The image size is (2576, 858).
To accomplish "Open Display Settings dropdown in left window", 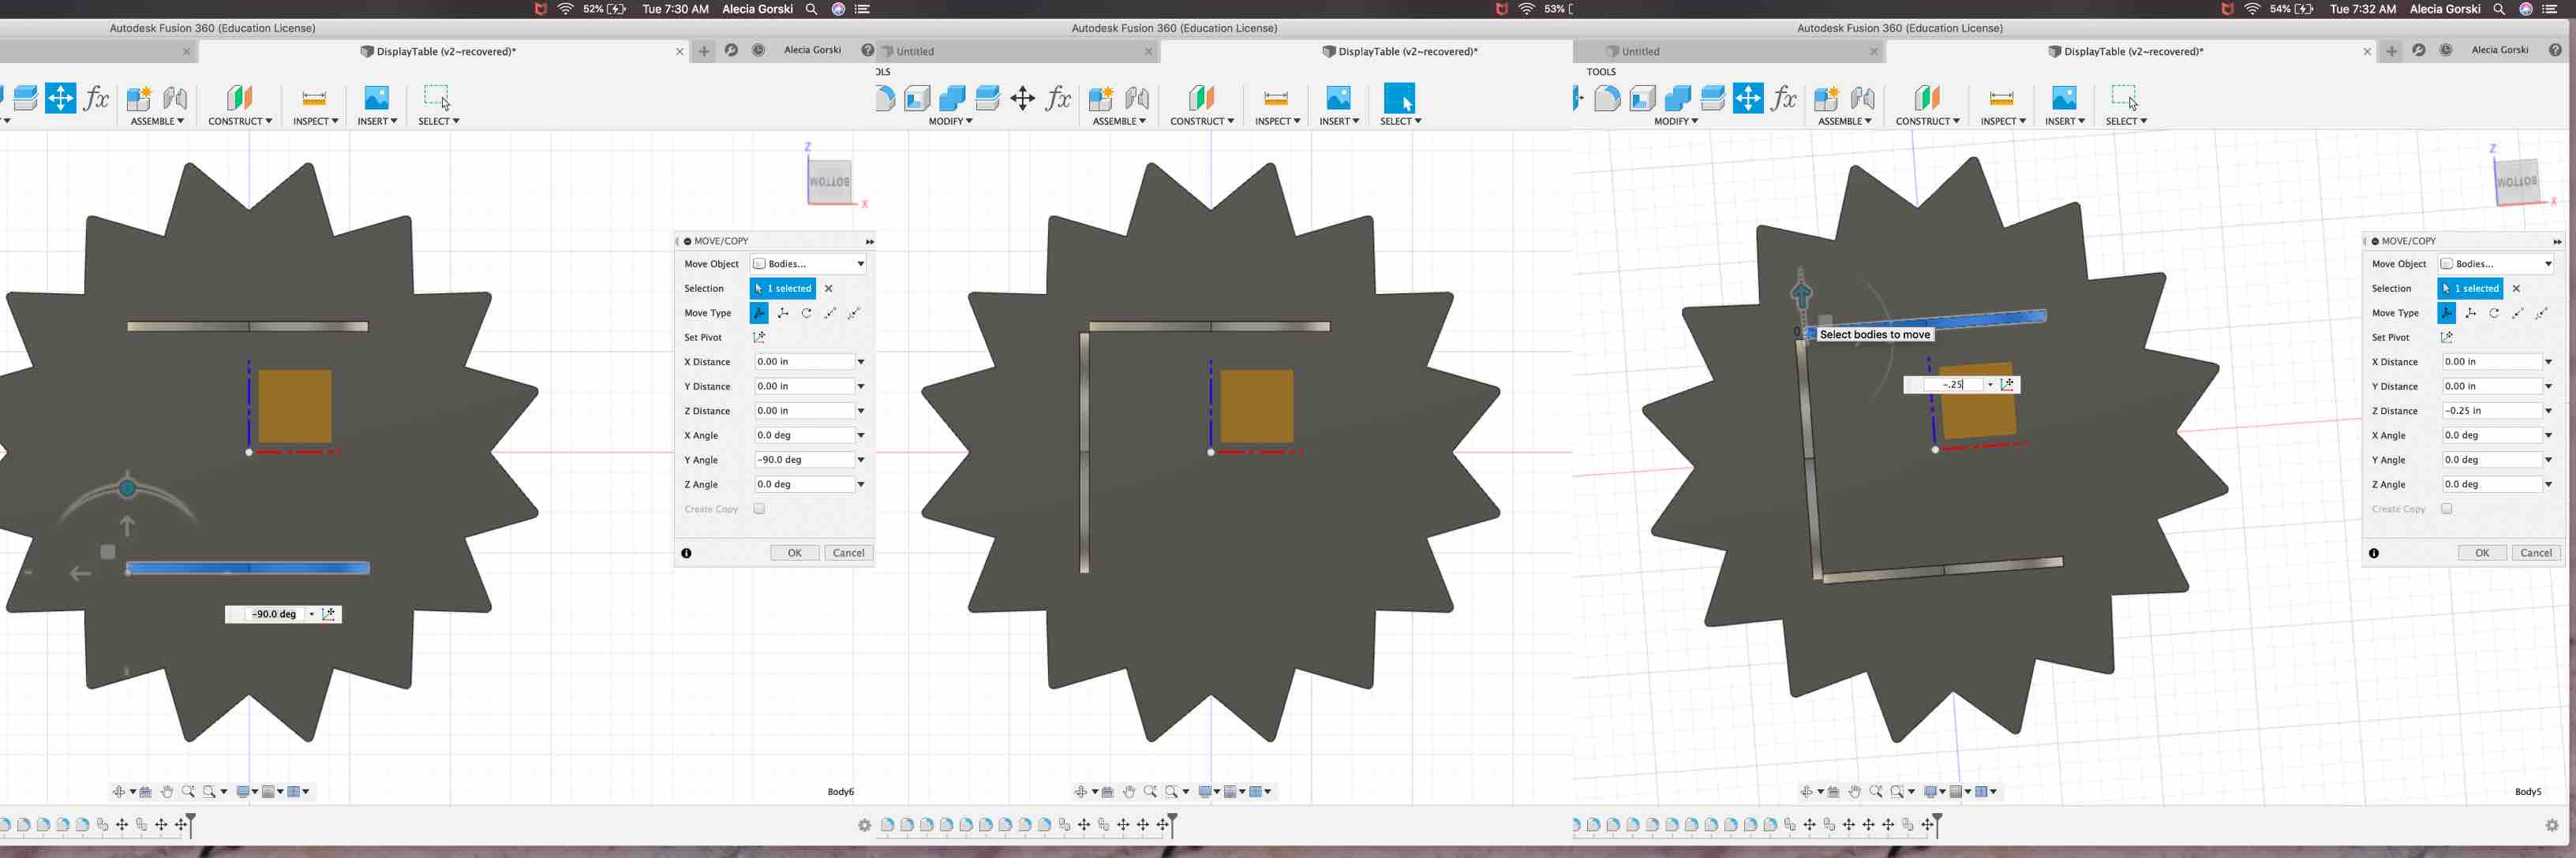I will (x=247, y=791).
